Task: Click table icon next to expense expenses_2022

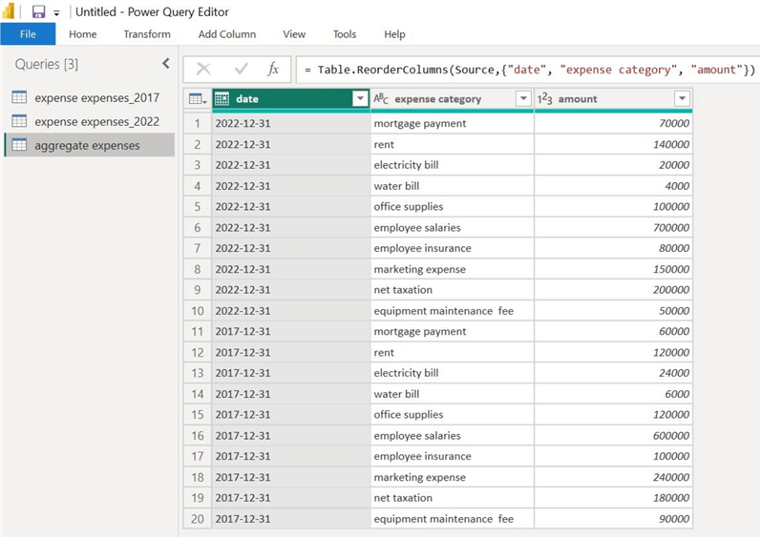Action: coord(19,121)
